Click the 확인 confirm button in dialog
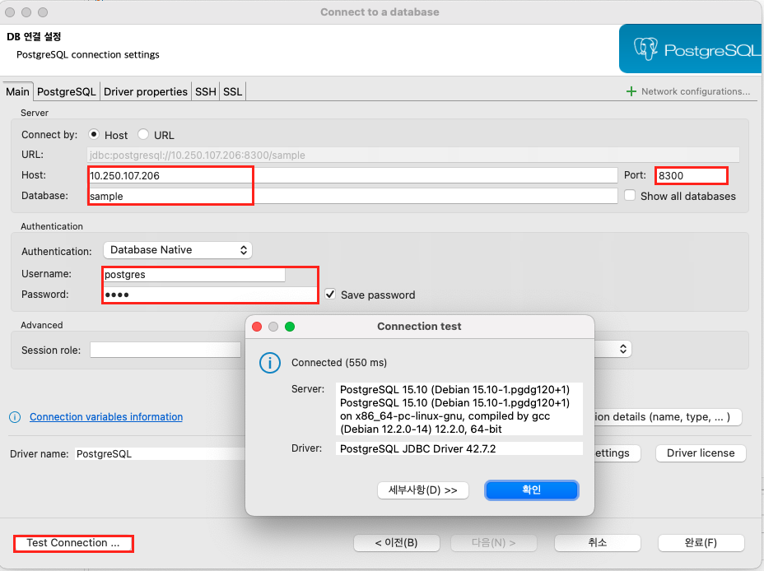Screen dimensions: 764x571 coord(532,490)
